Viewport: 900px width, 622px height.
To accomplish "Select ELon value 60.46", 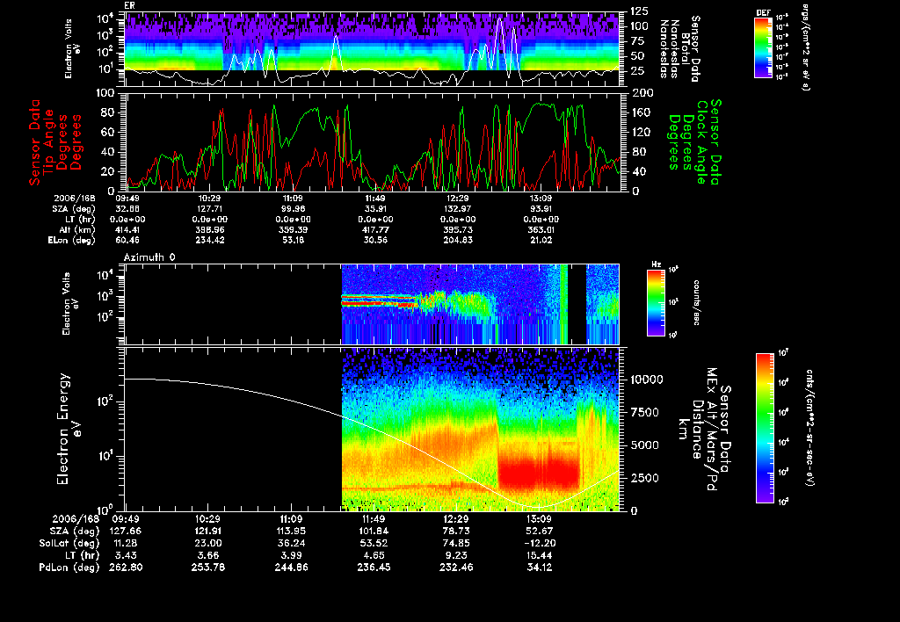I will tap(127, 240).
